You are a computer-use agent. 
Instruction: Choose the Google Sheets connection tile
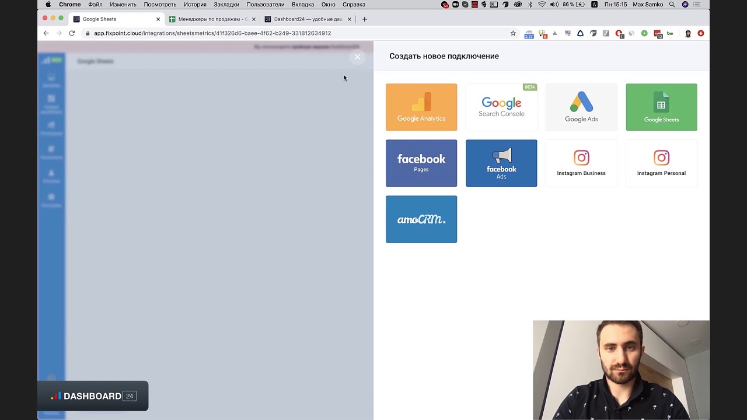click(x=661, y=107)
